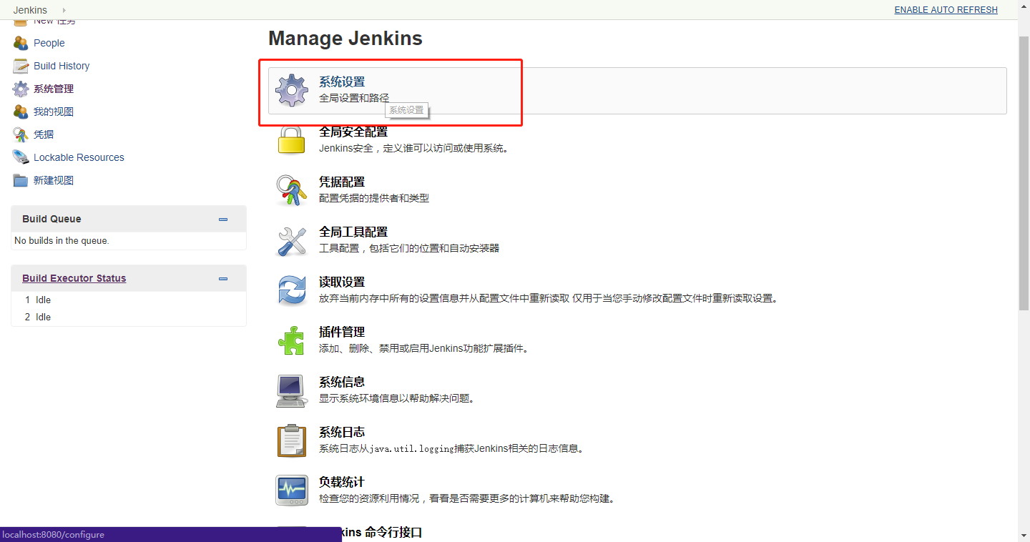Click the 配置凭据的提供者和类型 description text
Screen dimensions: 1030x542
pyautogui.click(x=374, y=198)
